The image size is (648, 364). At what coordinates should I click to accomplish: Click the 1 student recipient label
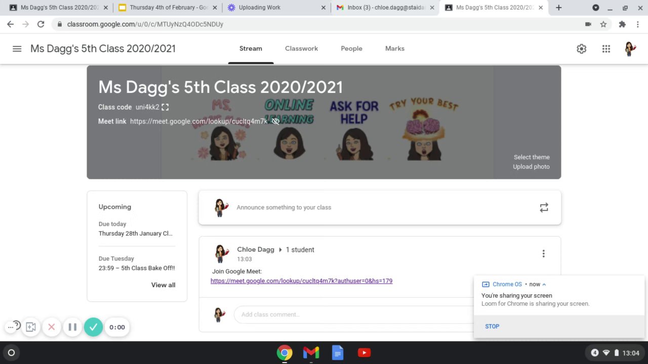(x=300, y=250)
